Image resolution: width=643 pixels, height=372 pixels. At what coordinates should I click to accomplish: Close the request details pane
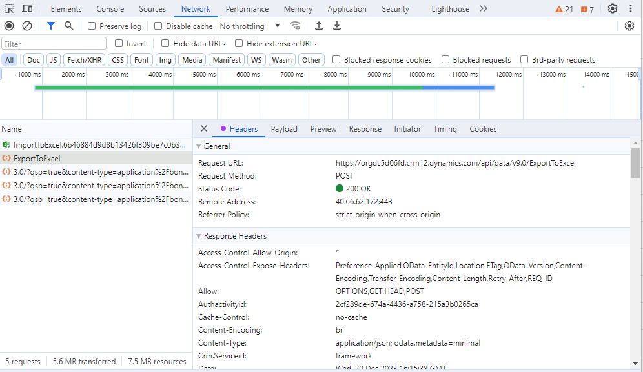[204, 129]
